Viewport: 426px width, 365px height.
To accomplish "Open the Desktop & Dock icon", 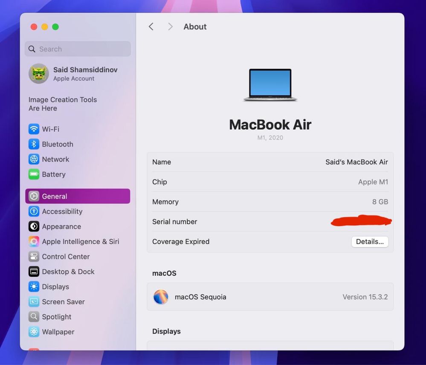I will point(34,272).
